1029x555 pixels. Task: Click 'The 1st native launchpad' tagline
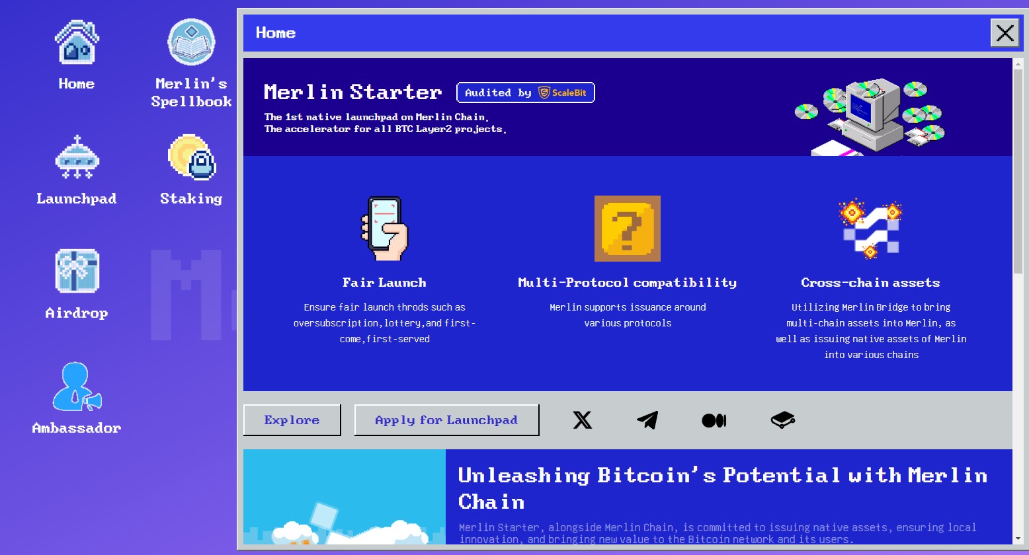(376, 117)
